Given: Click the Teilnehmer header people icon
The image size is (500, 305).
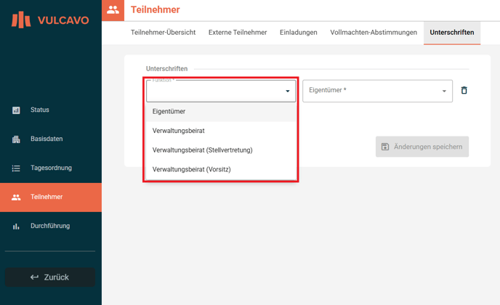Looking at the screenshot, I should pos(113,10).
